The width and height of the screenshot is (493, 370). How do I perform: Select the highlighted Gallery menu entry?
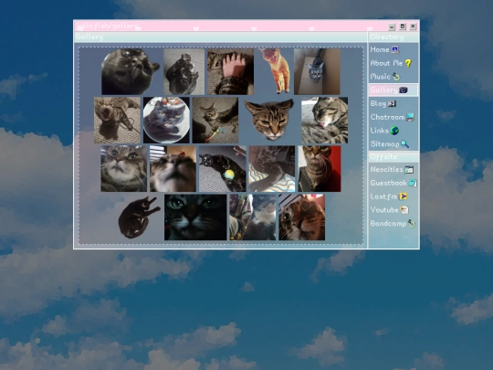393,90
